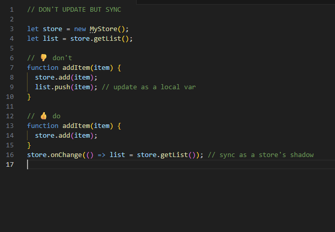The height and width of the screenshot is (232, 335).
Task: Click the thumbs-down emoji on line 6
Action: pyautogui.click(x=43, y=58)
